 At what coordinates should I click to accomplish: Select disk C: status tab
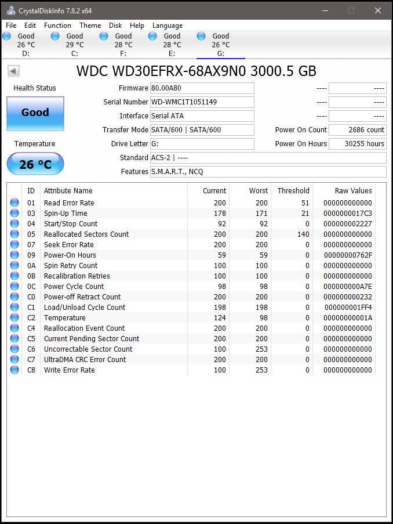click(74, 45)
